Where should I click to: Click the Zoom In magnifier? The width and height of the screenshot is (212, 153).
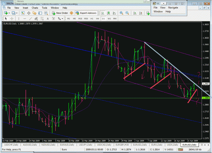coord(121,13)
